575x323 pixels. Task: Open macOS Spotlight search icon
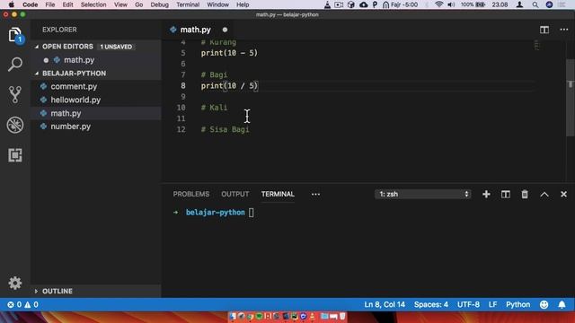535,4
